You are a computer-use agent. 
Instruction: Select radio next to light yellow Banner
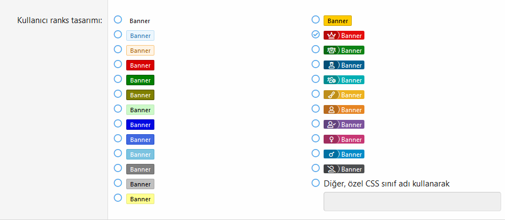pyautogui.click(x=118, y=197)
